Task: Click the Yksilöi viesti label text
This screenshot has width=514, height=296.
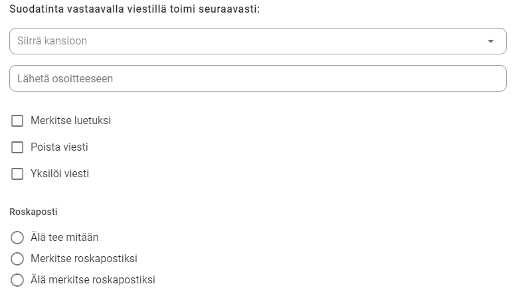Action: tap(60, 174)
